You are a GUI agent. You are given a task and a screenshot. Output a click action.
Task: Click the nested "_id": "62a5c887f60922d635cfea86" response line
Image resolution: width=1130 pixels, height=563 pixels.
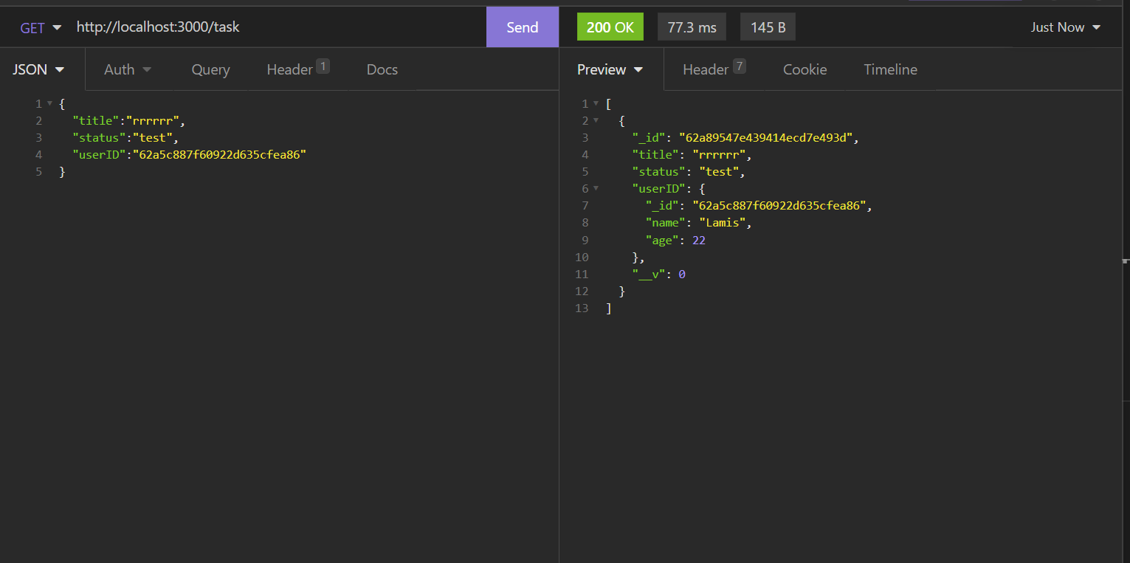click(759, 206)
